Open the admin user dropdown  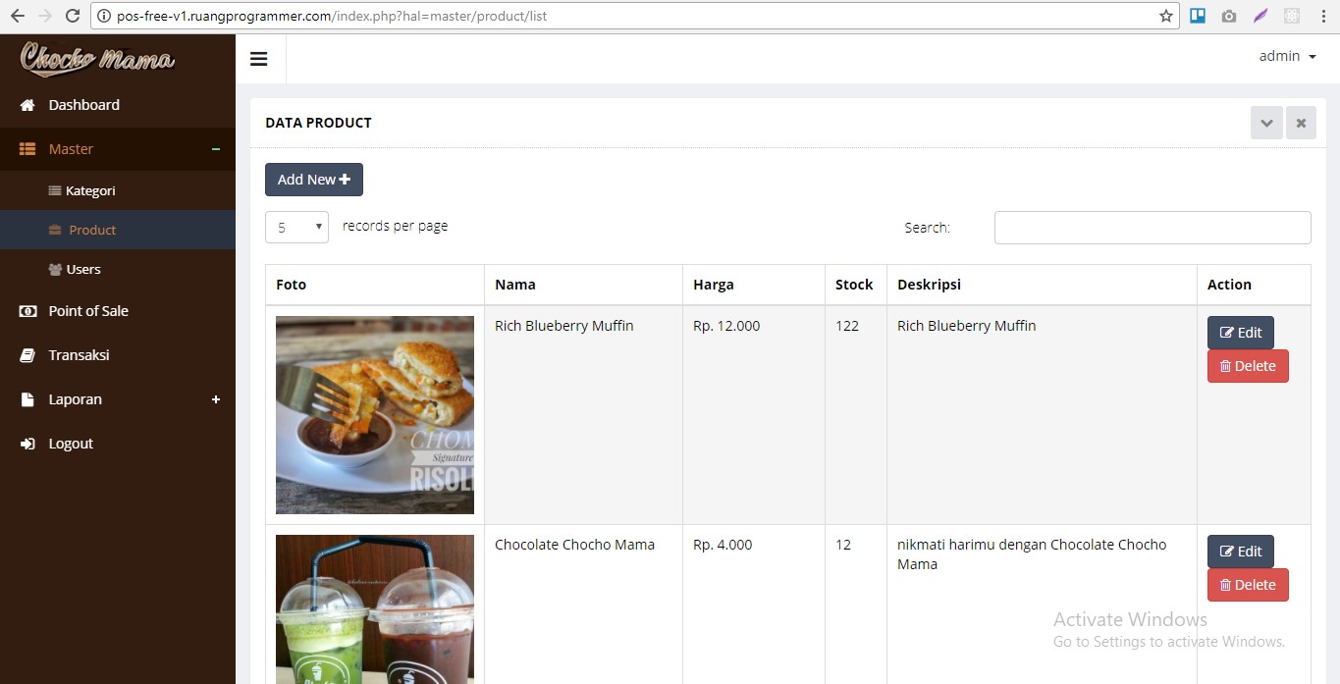[1287, 57]
